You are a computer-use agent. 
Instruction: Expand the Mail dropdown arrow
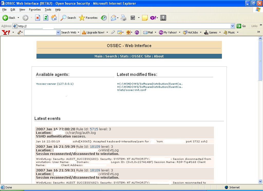click(x=155, y=32)
